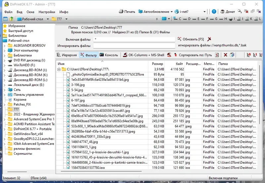
Task: Open the Автообновление auto-update button
Action: click(x=153, y=12)
